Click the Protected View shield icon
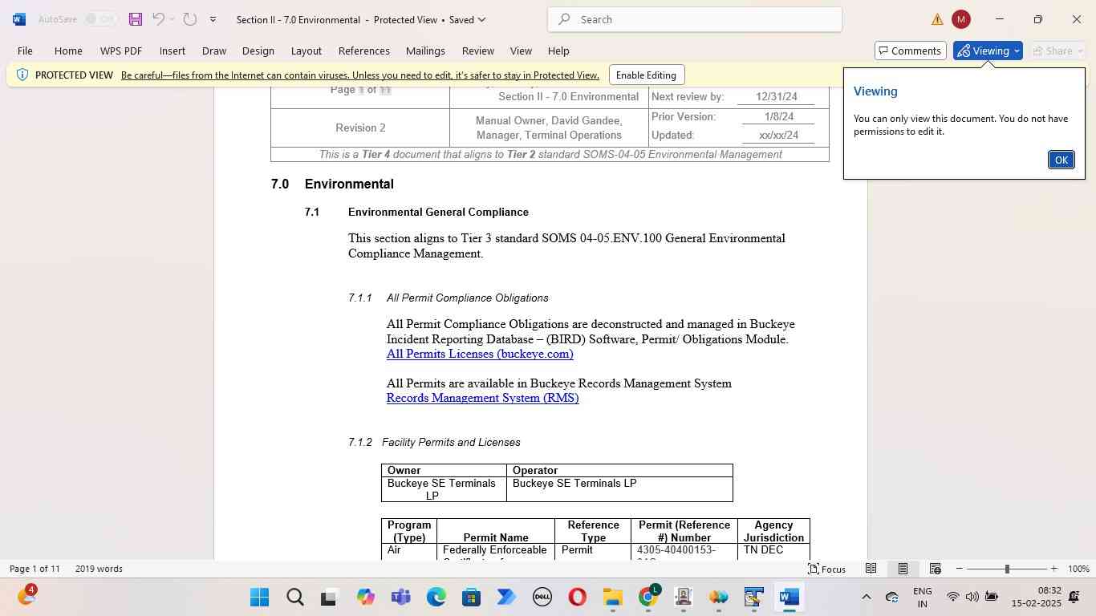This screenshot has height=616, width=1096. 22,75
